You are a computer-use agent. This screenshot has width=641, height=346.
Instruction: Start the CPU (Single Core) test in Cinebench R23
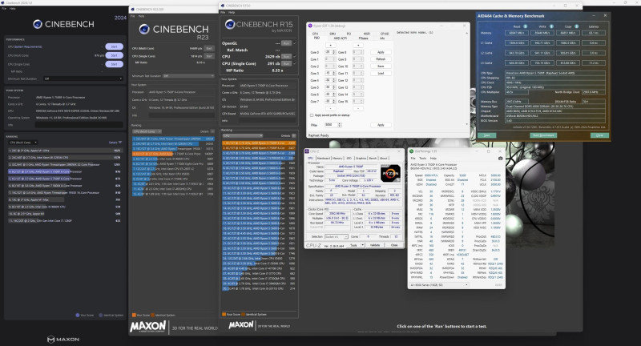coord(209,56)
